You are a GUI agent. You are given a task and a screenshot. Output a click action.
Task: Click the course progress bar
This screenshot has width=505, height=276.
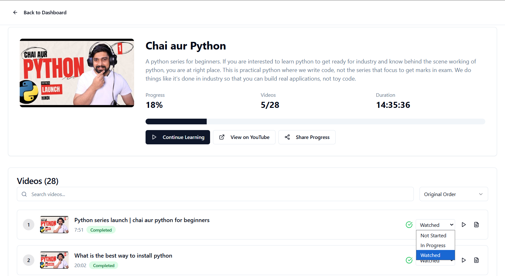(315, 122)
